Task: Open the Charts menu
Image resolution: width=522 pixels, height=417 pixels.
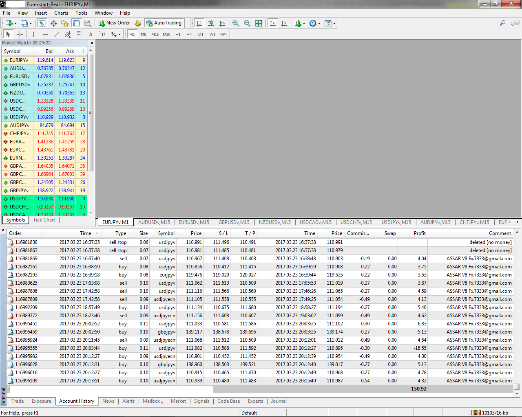Action: [61, 13]
